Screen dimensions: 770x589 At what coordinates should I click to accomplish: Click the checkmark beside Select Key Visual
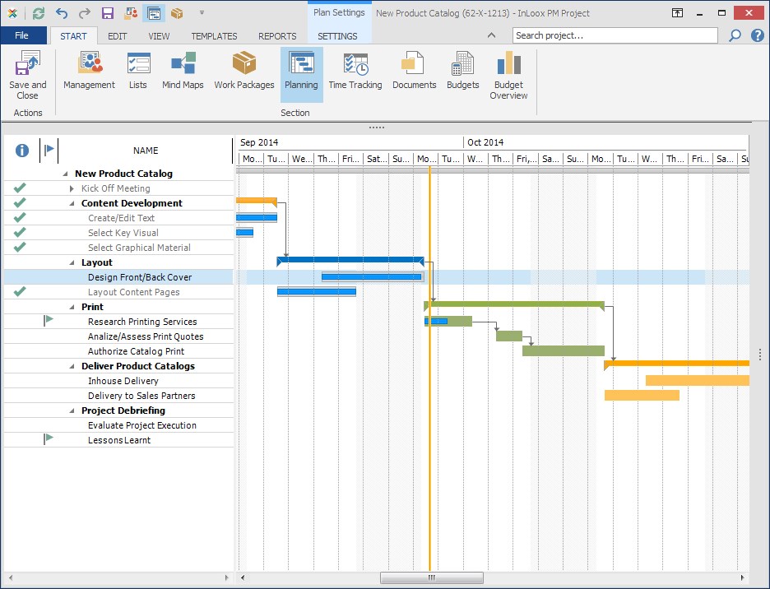(x=20, y=232)
